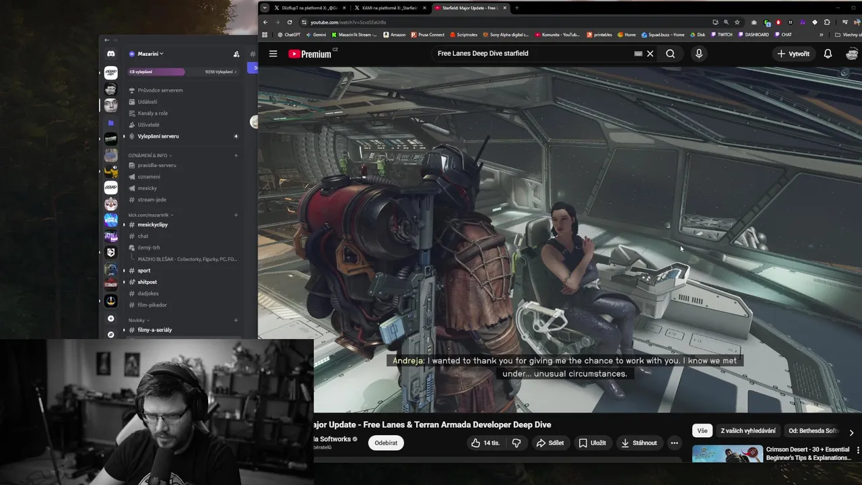This screenshot has height=485, width=862.
Task: Clear the YouTube search box text
Action: click(650, 54)
